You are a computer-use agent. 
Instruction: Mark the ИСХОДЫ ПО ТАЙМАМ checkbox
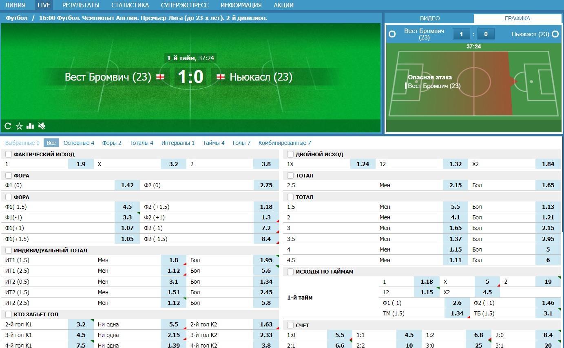[290, 271]
